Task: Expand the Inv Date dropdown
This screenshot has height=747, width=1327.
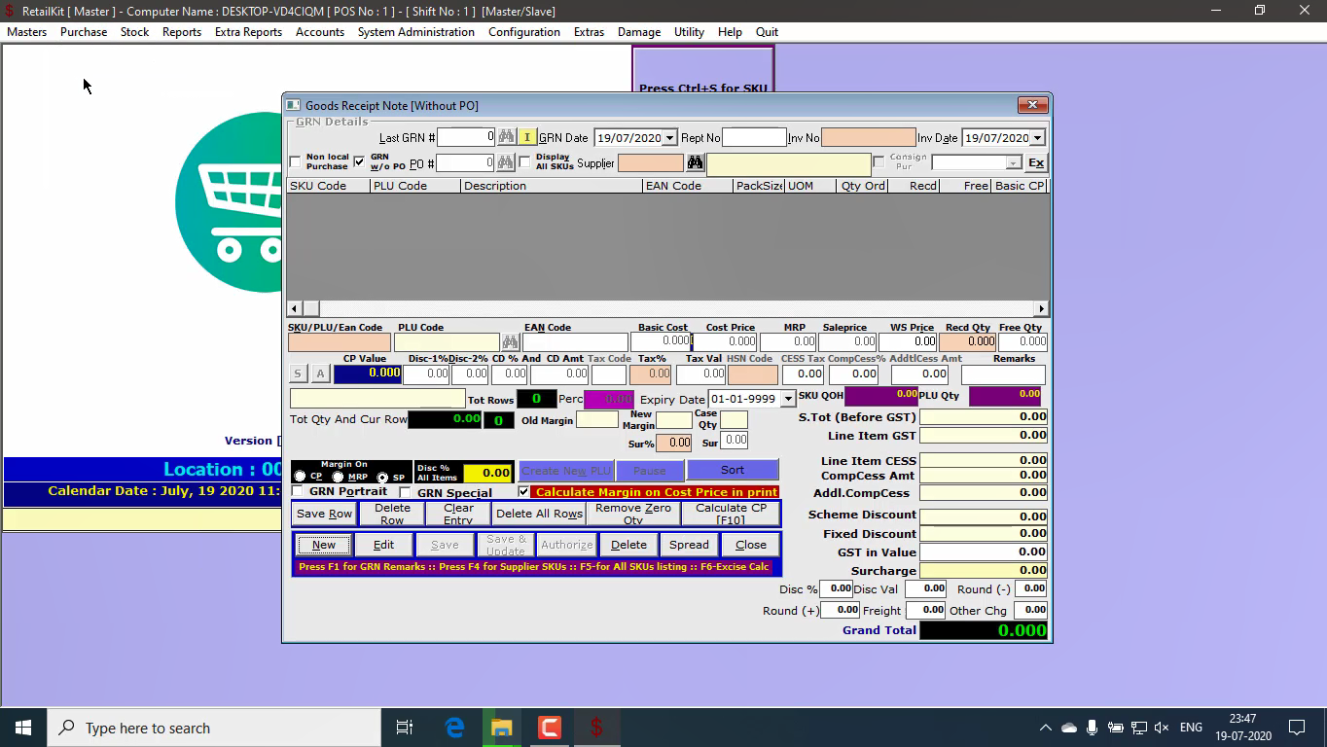Action: tap(1037, 138)
